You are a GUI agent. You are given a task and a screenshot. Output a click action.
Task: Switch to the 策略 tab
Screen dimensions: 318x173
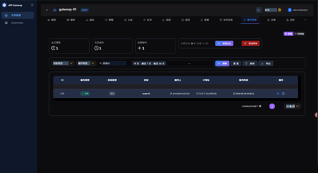coord(109,20)
